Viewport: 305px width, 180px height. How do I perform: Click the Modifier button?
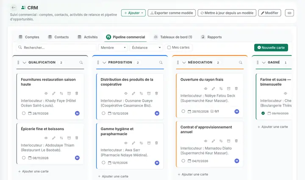click(269, 13)
